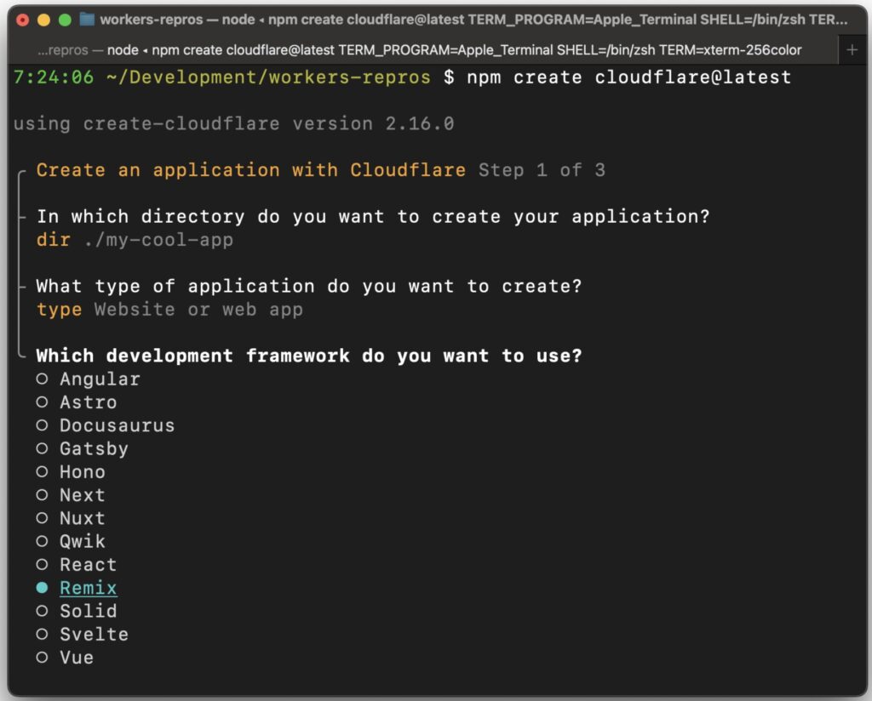Maximize terminal with green button

click(65, 20)
